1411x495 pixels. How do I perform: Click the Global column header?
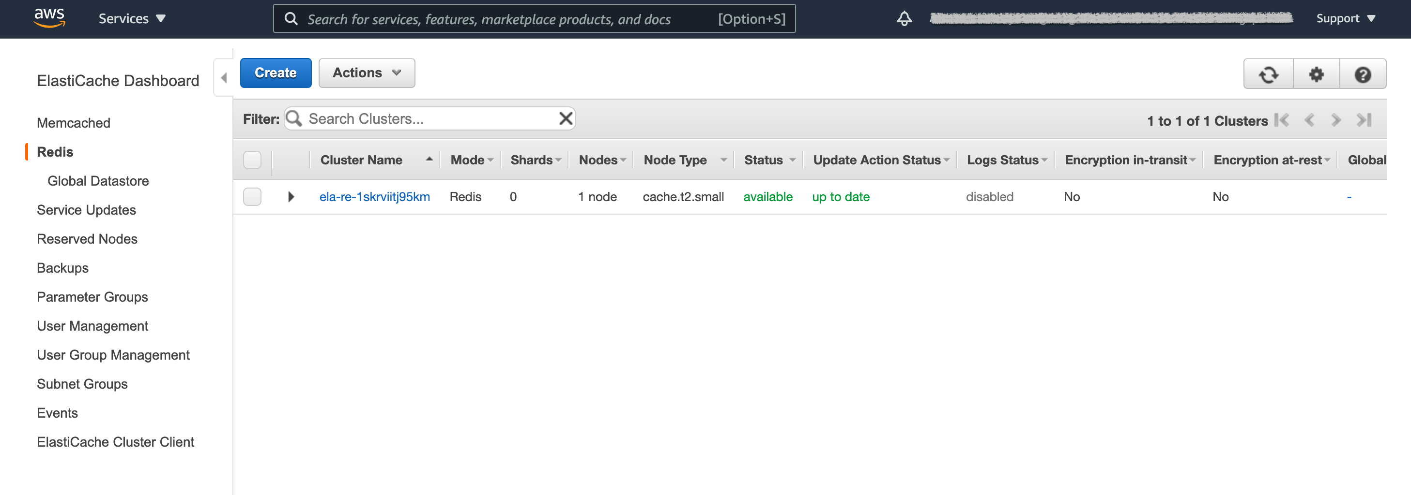[x=1366, y=160]
